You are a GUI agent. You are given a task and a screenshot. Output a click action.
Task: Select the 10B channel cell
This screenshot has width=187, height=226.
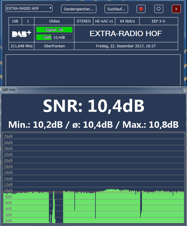tap(15, 21)
